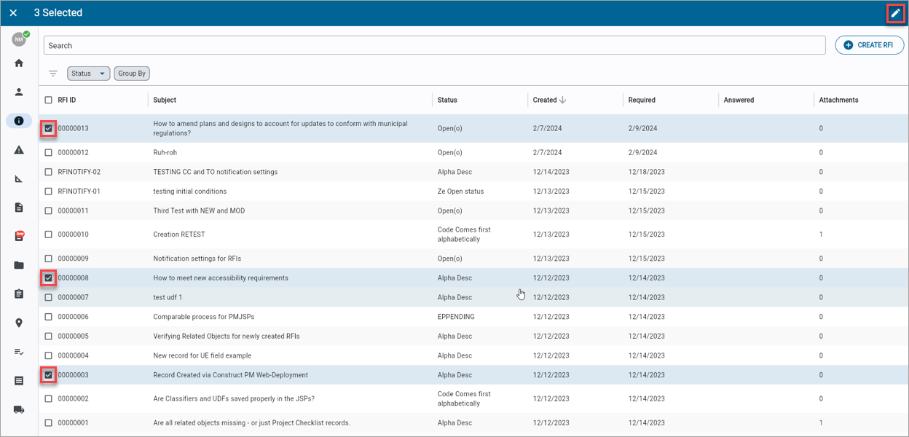Sort by the Status column header

(447, 100)
